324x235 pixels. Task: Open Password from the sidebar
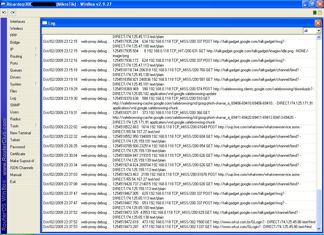click(23, 147)
